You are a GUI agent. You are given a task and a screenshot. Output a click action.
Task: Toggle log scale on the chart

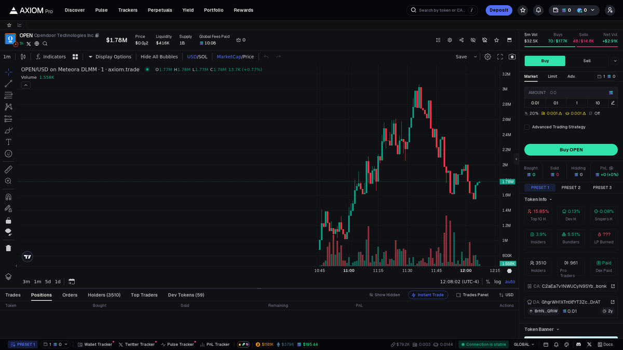coord(497,282)
